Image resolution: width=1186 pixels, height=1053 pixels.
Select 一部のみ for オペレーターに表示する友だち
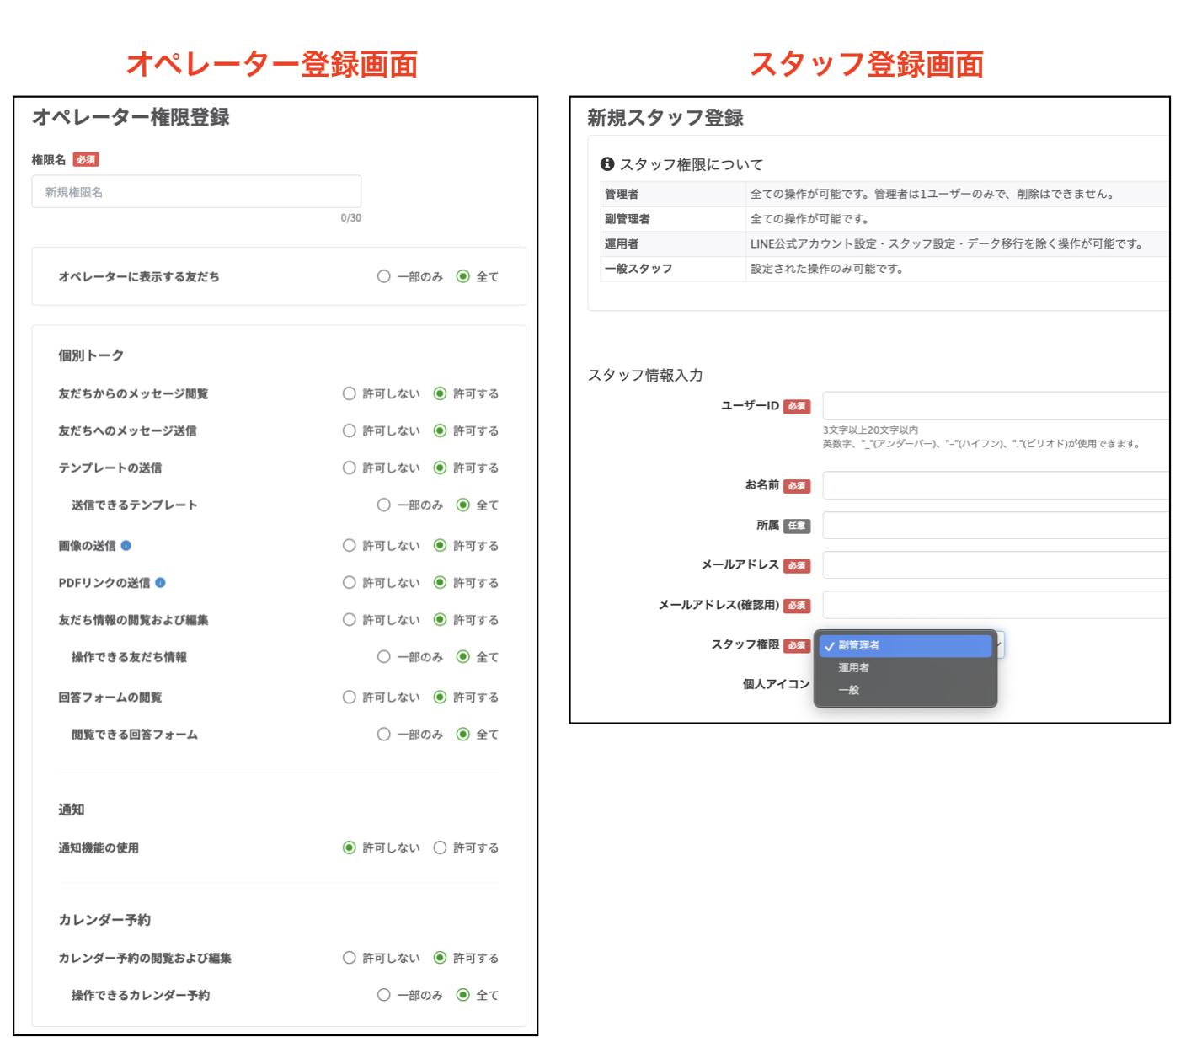click(384, 275)
